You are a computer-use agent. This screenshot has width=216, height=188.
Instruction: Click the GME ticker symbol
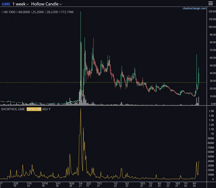[6, 4]
